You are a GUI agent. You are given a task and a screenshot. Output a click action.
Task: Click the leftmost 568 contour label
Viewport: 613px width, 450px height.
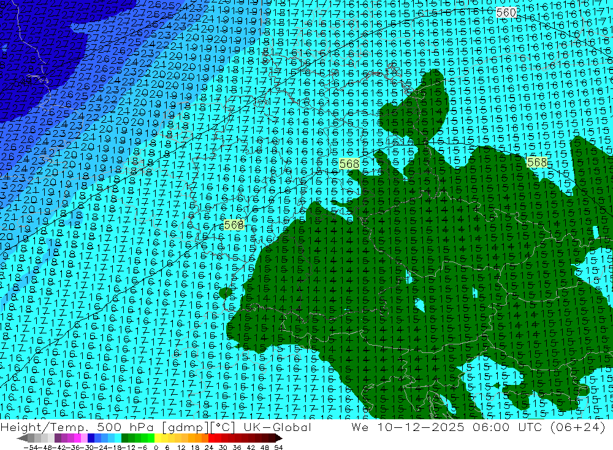234,225
